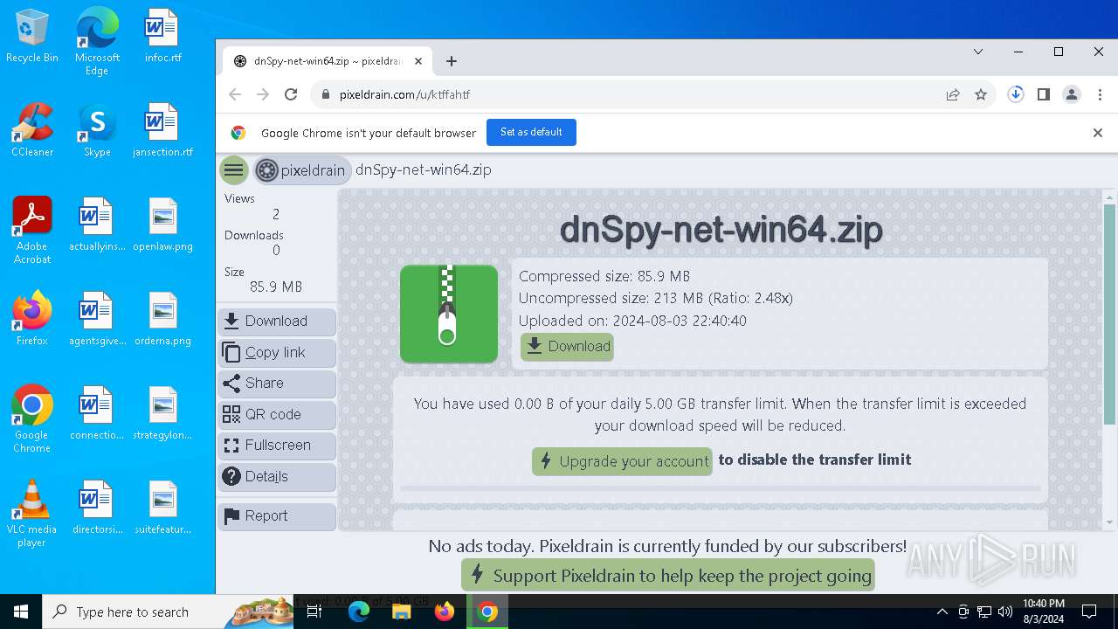Copy link via sidebar button

[x=277, y=353]
